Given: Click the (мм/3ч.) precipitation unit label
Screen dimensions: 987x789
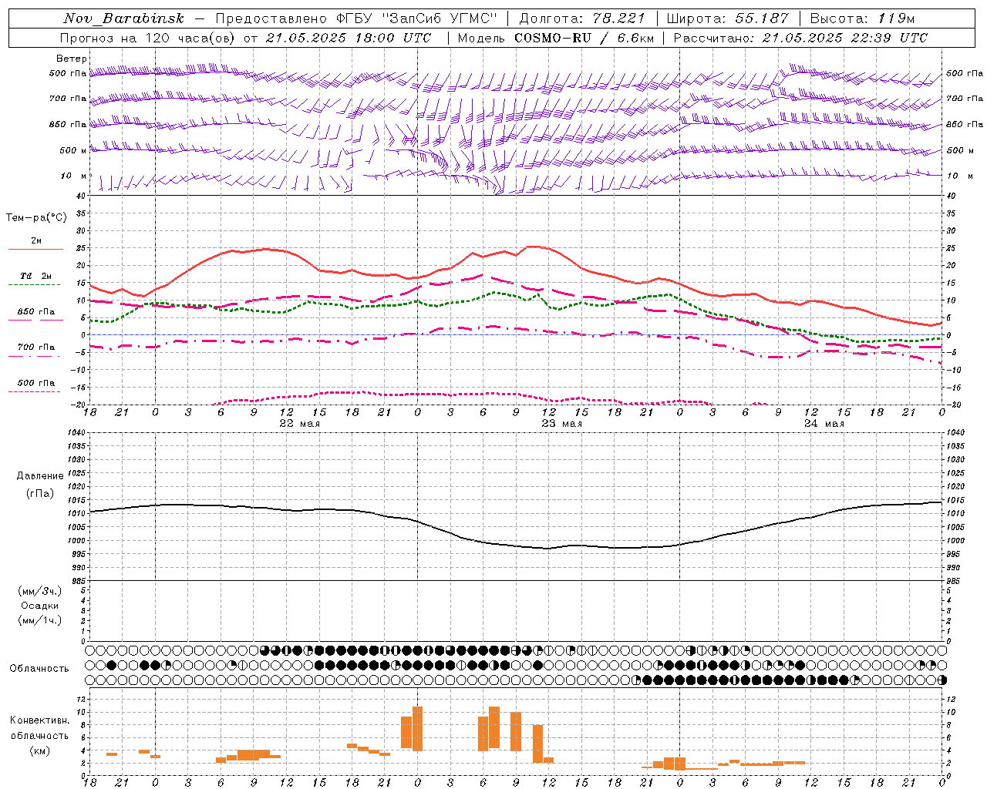Looking at the screenshot, I should tap(40, 591).
